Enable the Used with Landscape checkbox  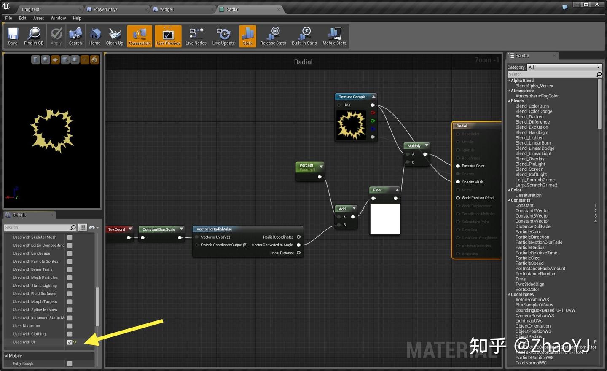click(70, 253)
